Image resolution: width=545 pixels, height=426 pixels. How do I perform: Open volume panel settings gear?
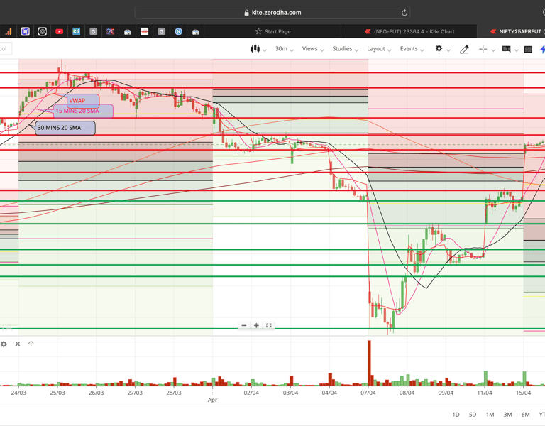(x=4, y=344)
